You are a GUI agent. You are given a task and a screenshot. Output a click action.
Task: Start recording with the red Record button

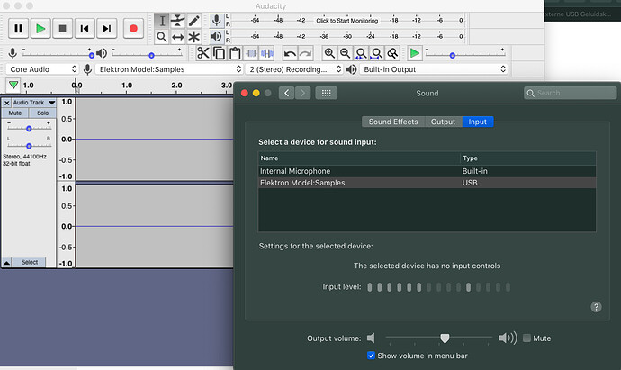[133, 29]
